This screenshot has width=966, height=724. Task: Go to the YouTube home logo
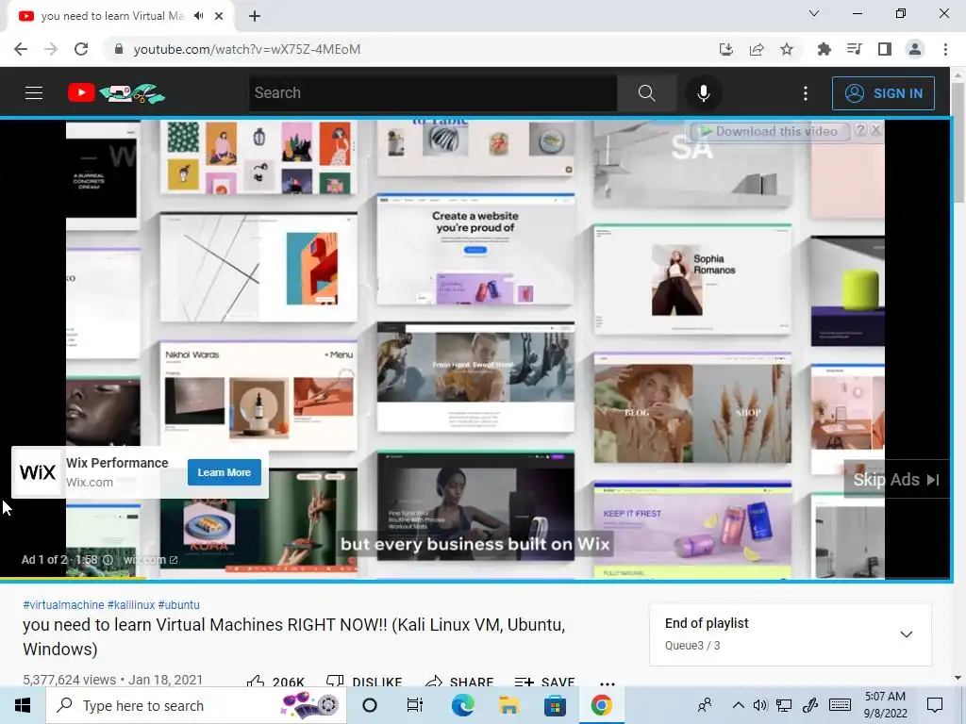(116, 93)
